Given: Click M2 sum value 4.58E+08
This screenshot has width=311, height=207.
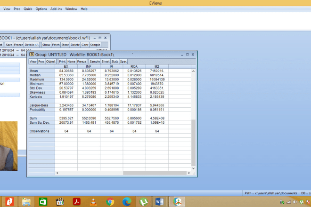Looking at the screenshot, I should (157, 118).
